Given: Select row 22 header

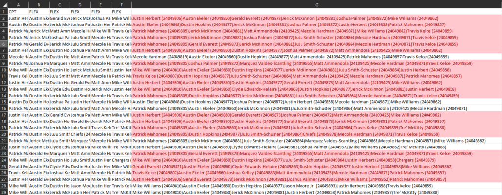Looking at the screenshot, I should pyautogui.click(x=4, y=147).
